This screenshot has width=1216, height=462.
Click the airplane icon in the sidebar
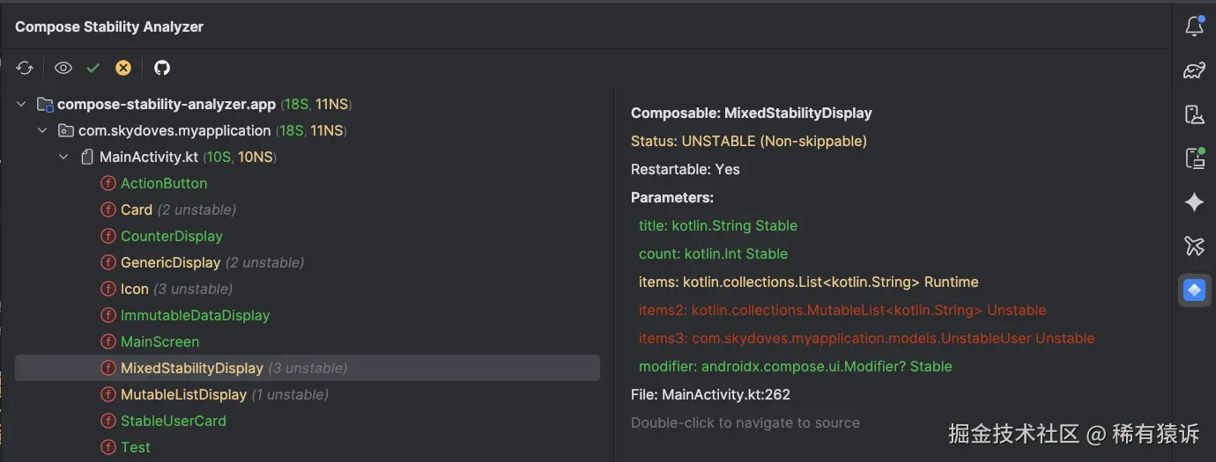1194,246
